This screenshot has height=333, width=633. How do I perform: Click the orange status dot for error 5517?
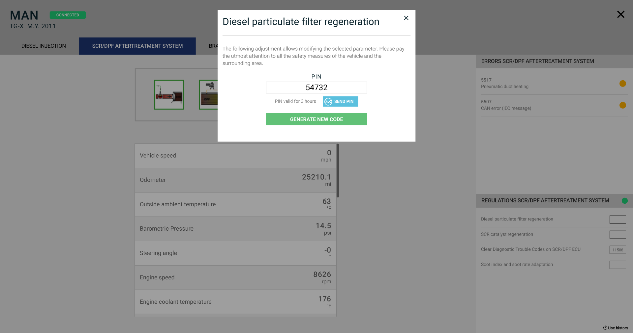pyautogui.click(x=623, y=84)
